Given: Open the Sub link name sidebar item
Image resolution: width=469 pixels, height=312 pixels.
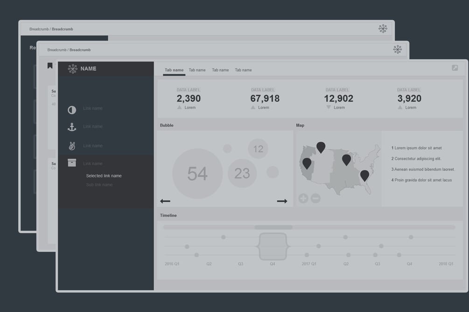Looking at the screenshot, I should click(99, 185).
